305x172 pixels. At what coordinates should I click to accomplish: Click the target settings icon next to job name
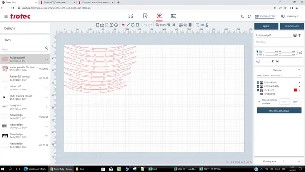(x=295, y=35)
